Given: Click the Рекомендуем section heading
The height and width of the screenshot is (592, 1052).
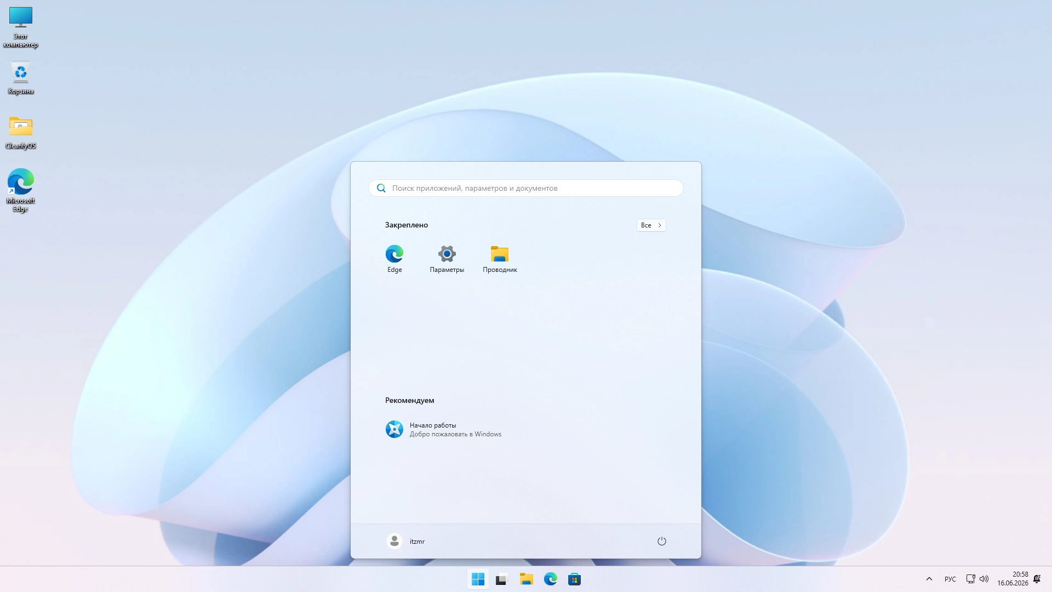Looking at the screenshot, I should 409,400.
